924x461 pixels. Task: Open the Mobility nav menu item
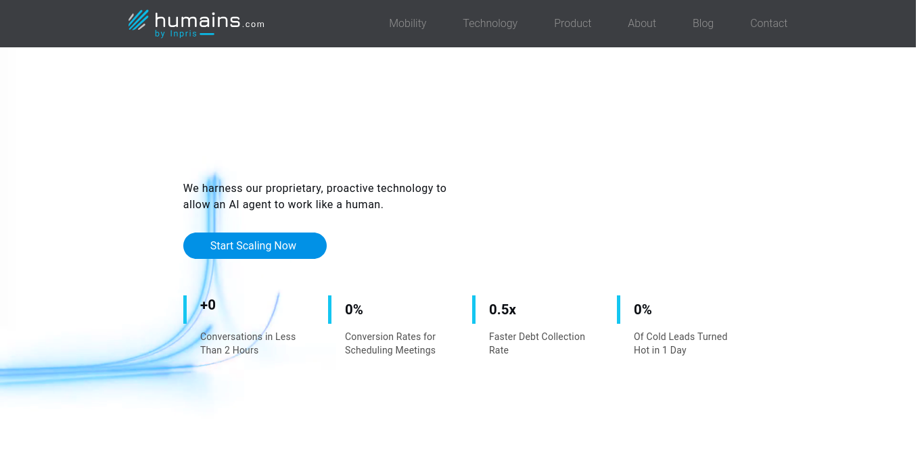pos(407,24)
